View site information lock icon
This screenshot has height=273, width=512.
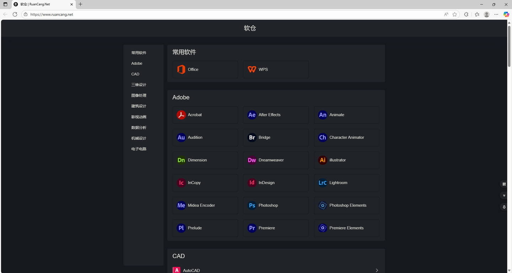(x=26, y=15)
